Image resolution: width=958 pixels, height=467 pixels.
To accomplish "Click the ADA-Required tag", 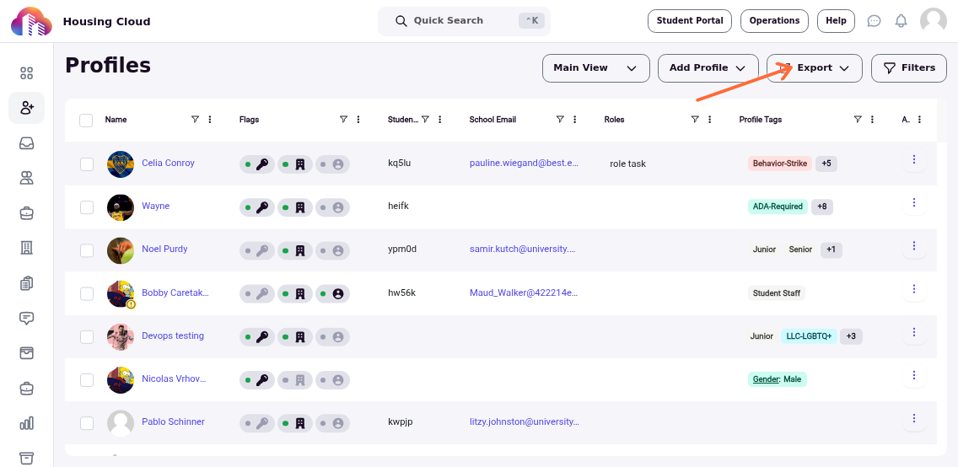I will point(778,207).
